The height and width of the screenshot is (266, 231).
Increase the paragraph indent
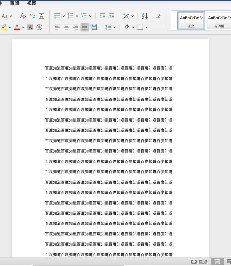[112, 16]
